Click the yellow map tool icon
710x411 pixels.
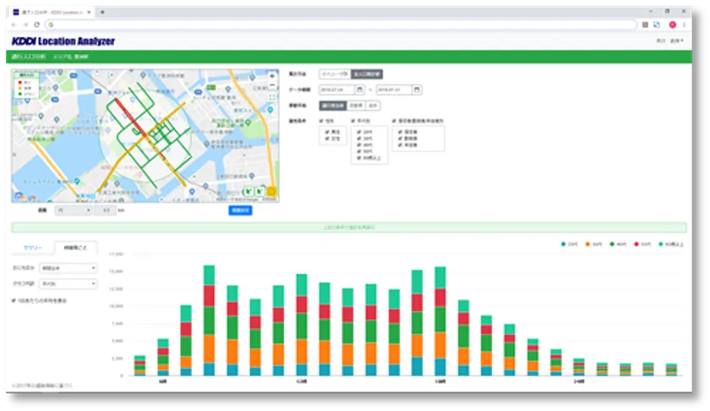click(271, 192)
